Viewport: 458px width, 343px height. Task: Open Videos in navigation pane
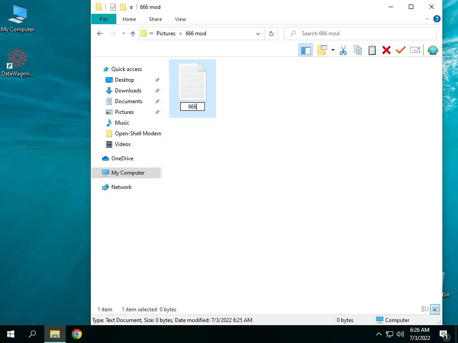123,144
